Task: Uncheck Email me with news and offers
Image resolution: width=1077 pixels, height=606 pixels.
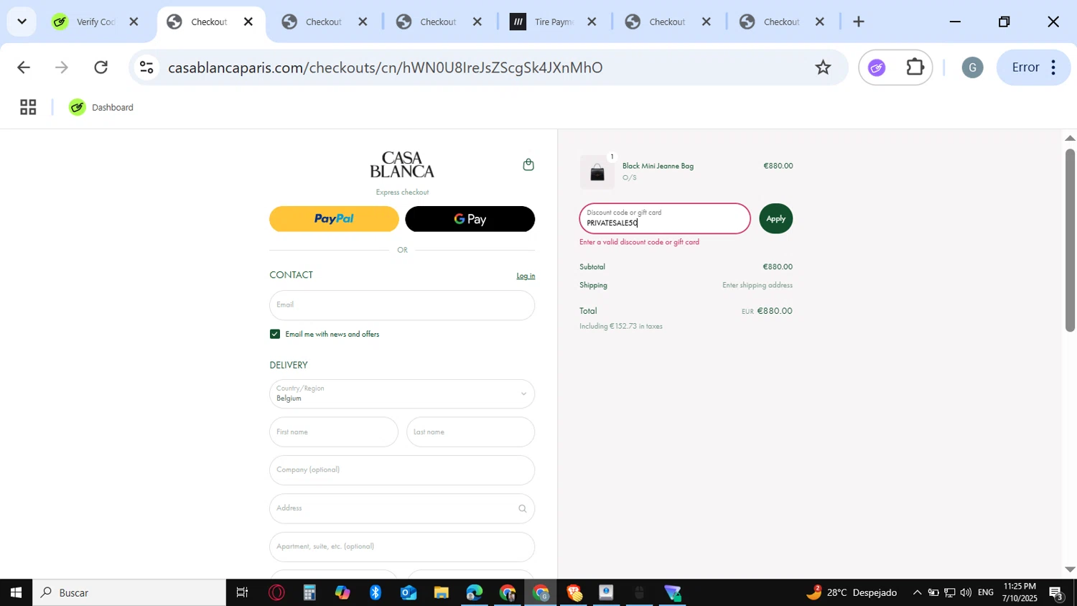Action: tap(275, 334)
